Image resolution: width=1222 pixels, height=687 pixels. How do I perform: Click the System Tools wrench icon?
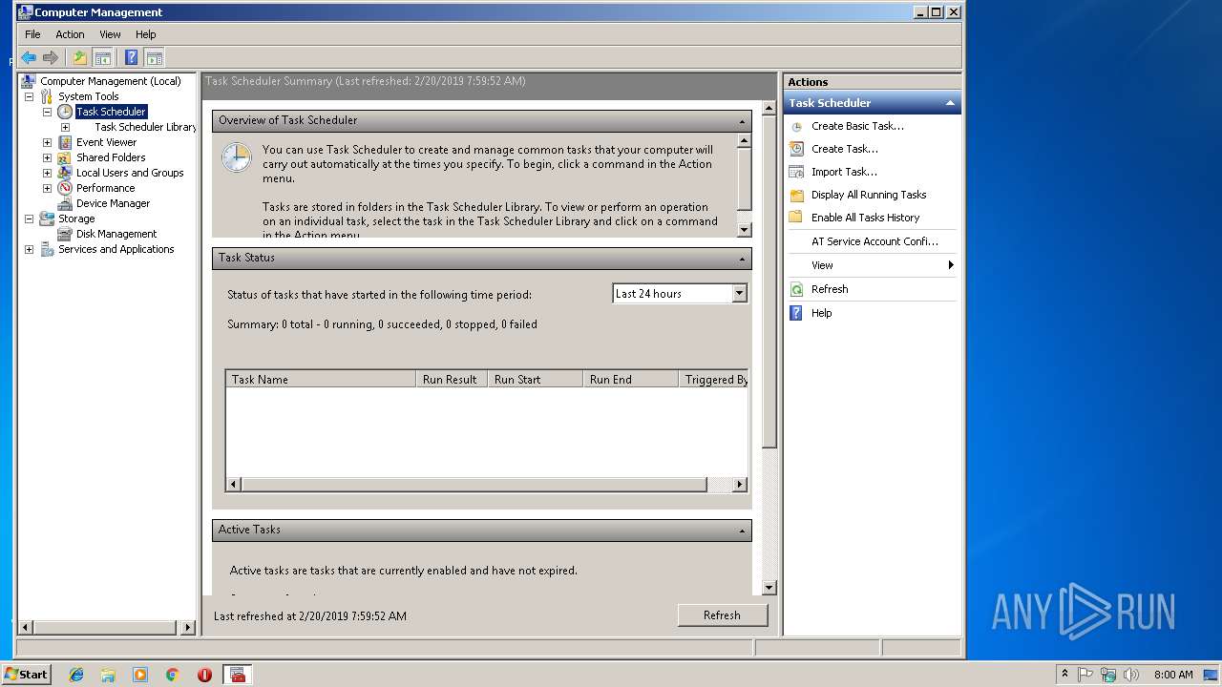[x=47, y=96]
